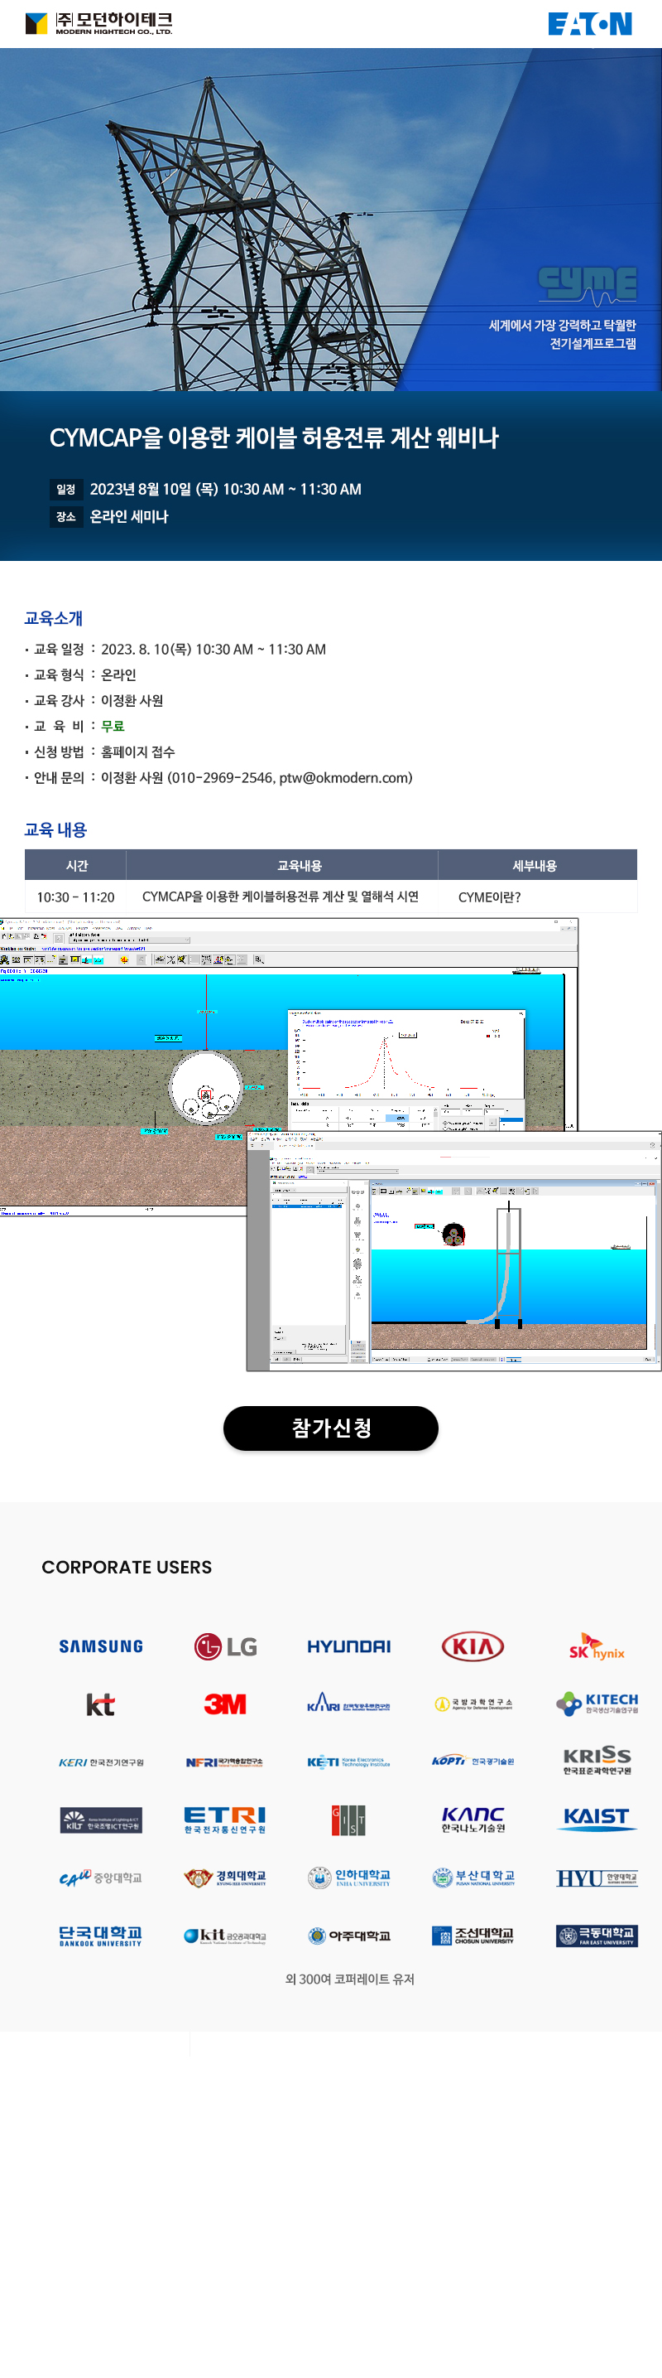Click the '외 300여 코퍼레이트 유저' caption
662x2378 pixels.
[349, 1979]
